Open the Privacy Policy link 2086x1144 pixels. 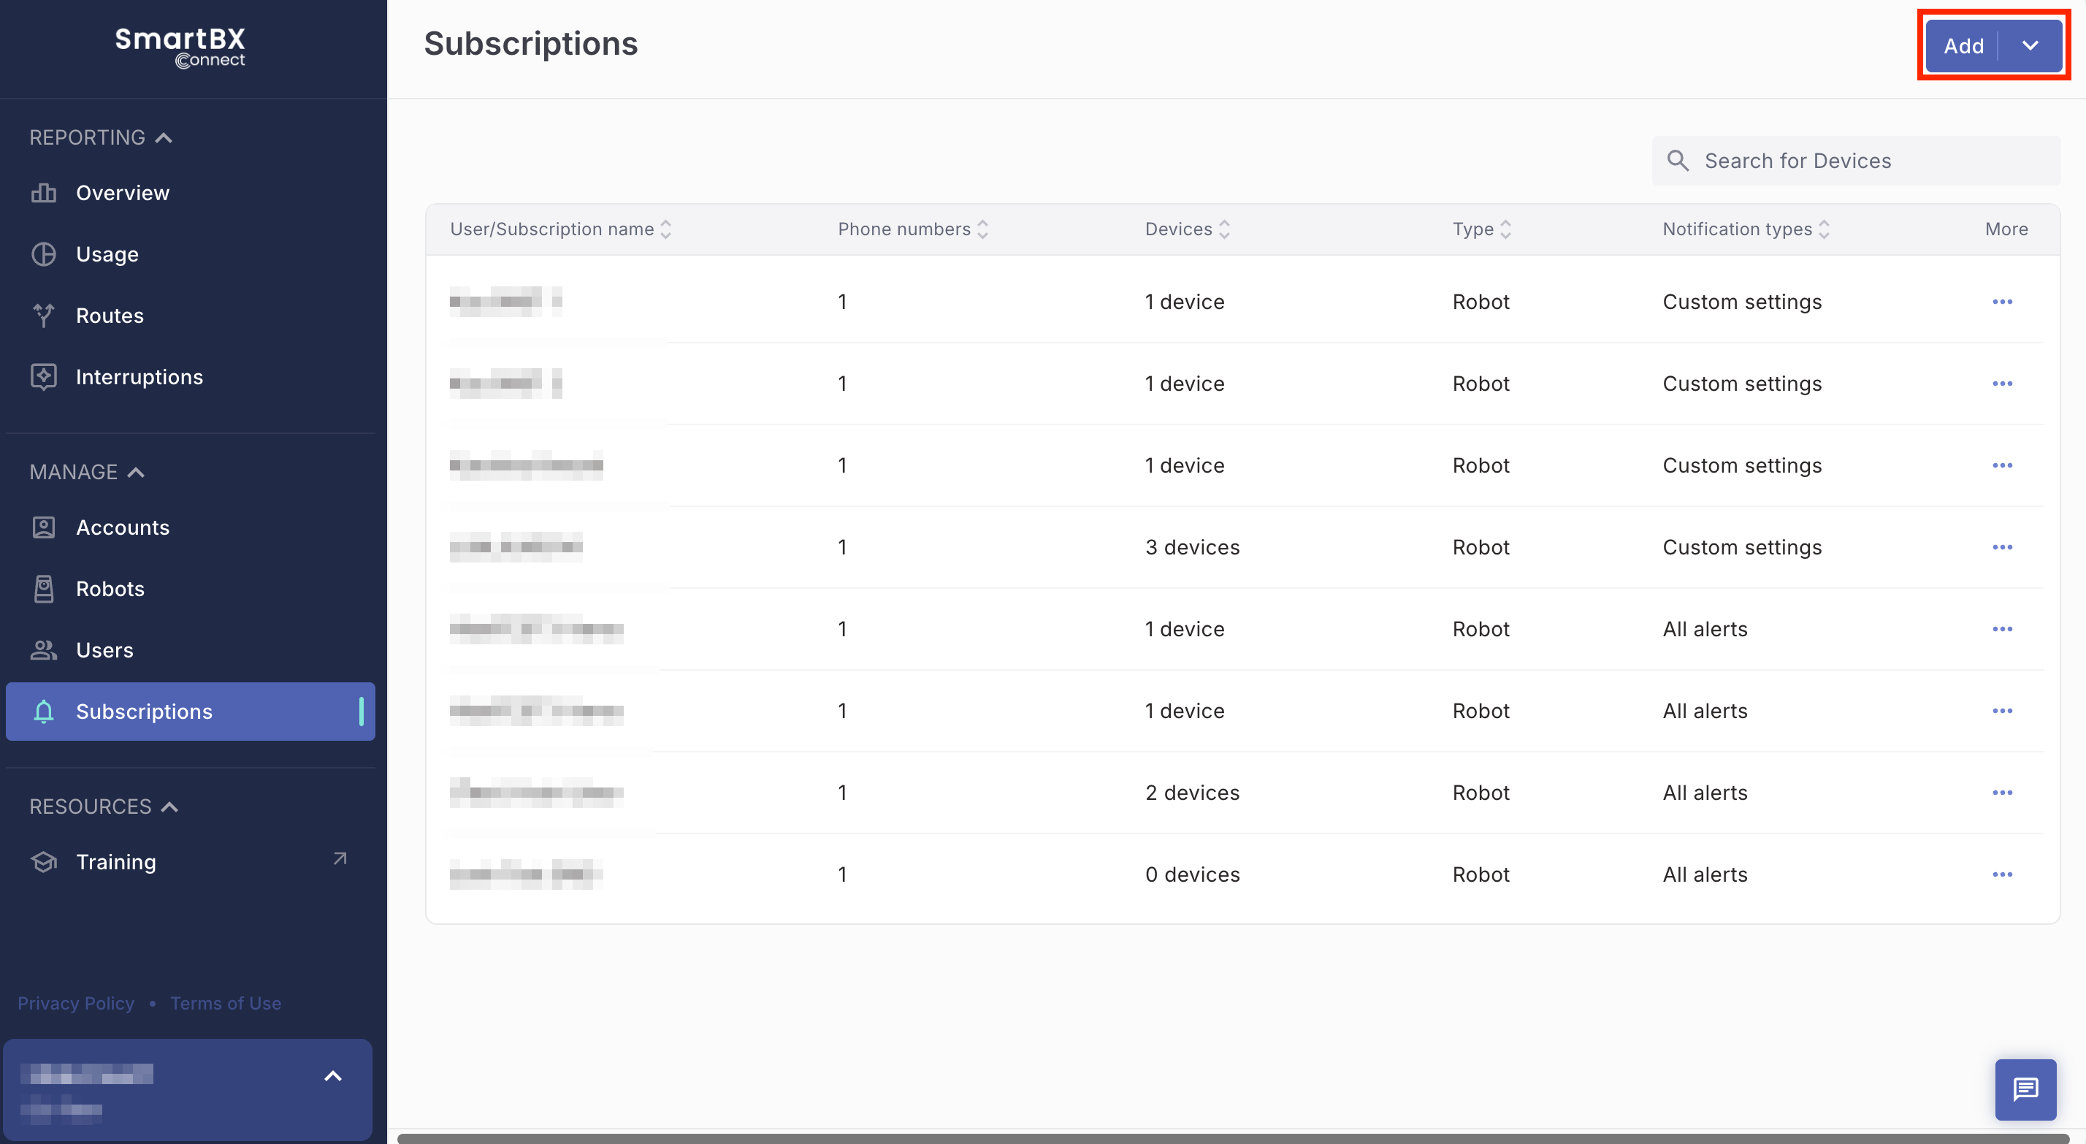pyautogui.click(x=76, y=1003)
